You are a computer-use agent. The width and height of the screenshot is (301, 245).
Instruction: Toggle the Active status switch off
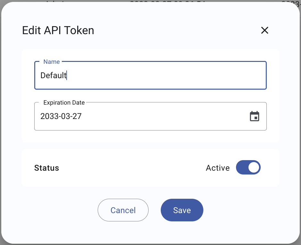[x=248, y=167]
